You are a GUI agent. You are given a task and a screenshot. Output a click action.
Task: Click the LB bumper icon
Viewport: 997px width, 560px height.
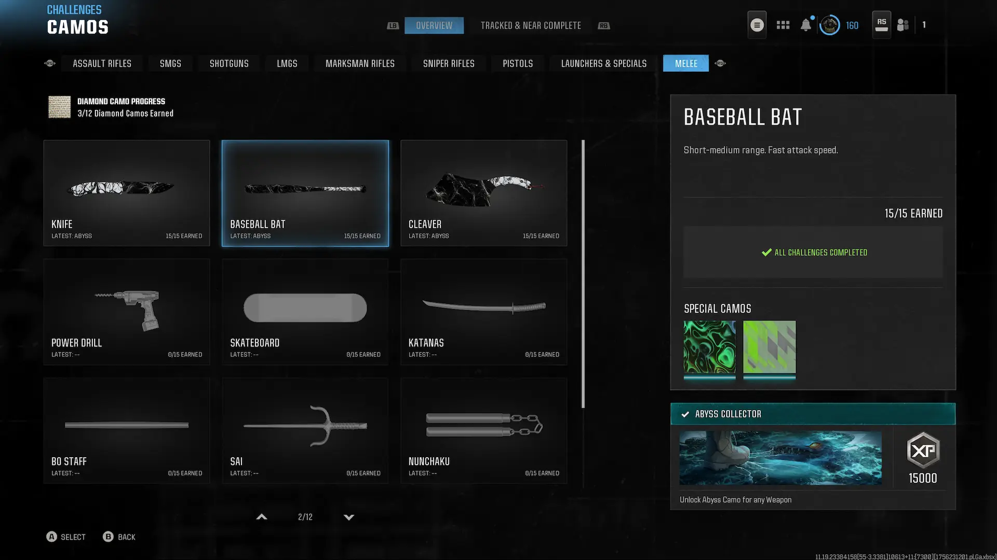[x=393, y=26]
